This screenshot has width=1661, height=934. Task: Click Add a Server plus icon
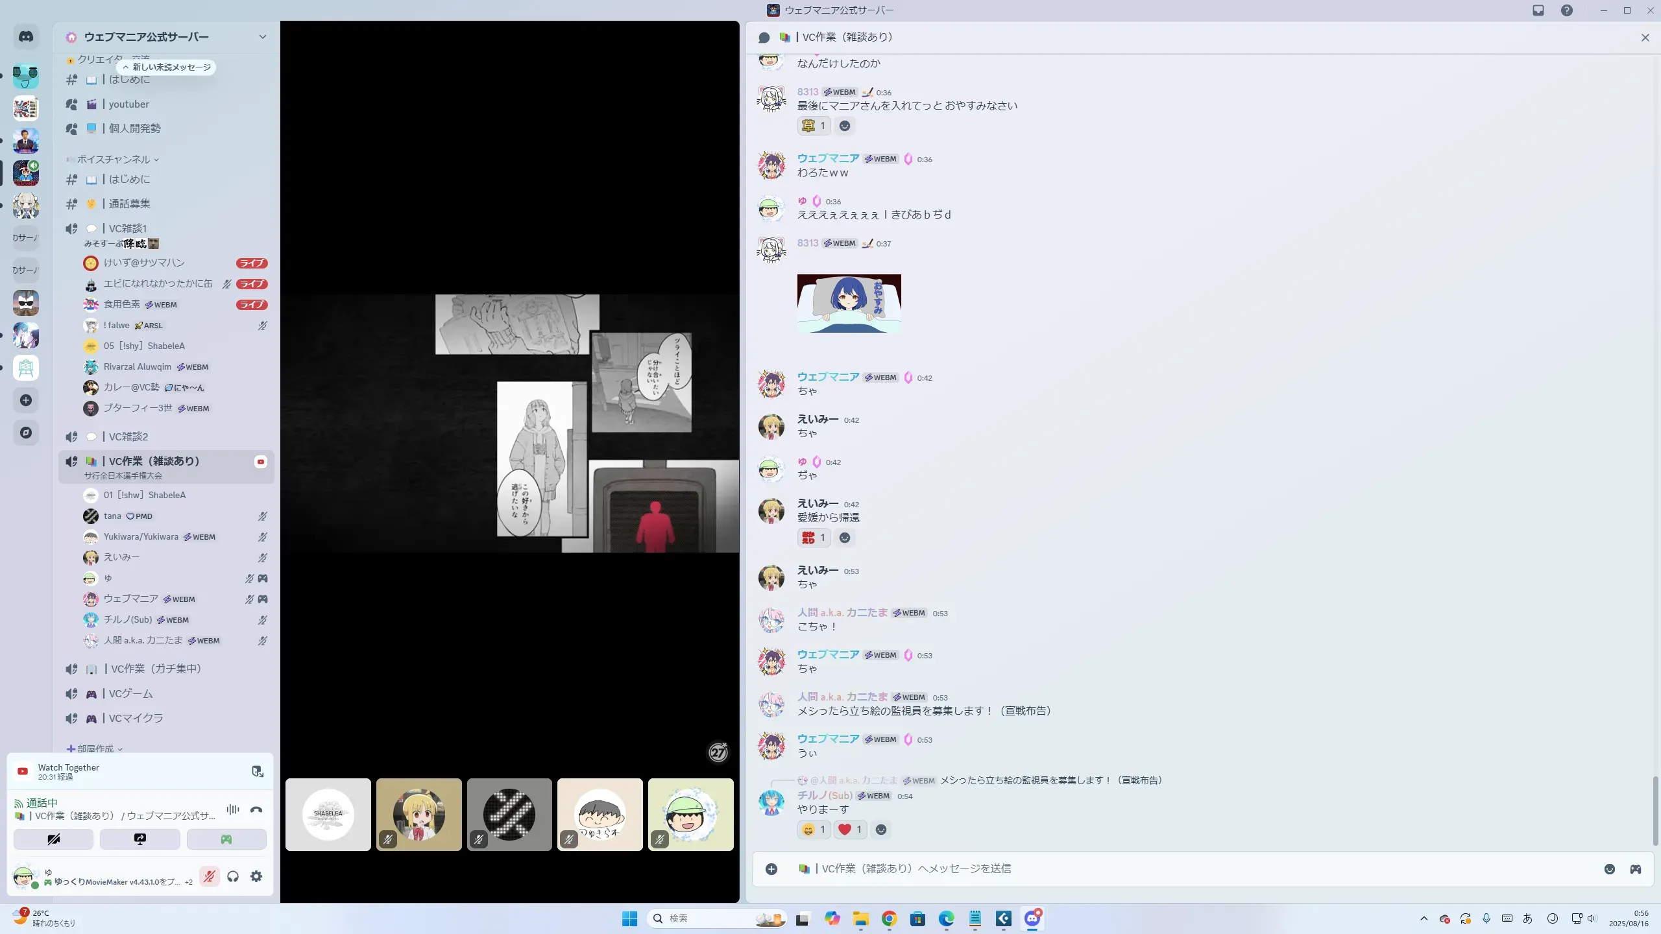coord(26,400)
